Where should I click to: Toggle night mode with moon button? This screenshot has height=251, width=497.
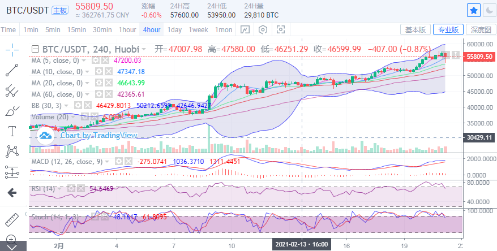tap(489, 11)
